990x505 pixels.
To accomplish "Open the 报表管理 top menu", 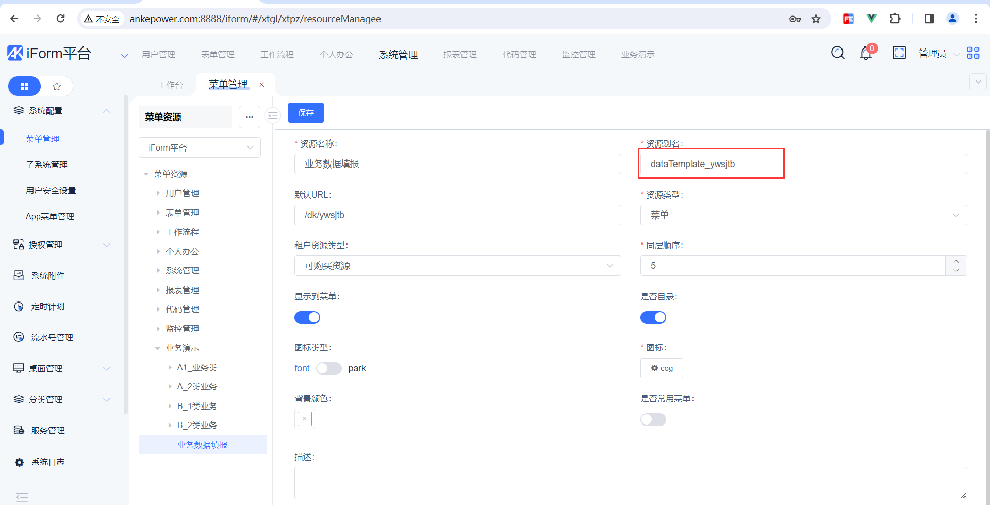I will point(460,54).
